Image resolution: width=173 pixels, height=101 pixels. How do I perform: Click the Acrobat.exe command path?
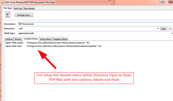[x=58, y=43]
